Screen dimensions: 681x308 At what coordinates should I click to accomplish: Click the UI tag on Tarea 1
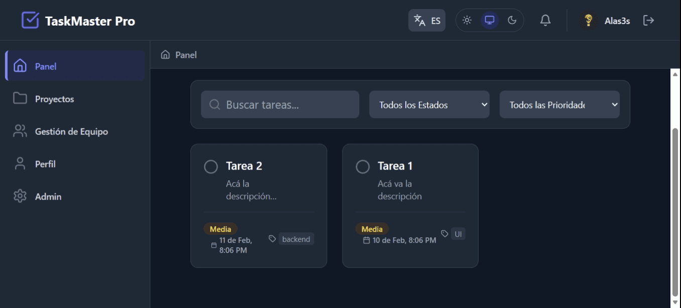click(458, 234)
